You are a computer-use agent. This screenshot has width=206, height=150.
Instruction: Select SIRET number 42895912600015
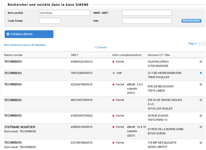(x=82, y=127)
